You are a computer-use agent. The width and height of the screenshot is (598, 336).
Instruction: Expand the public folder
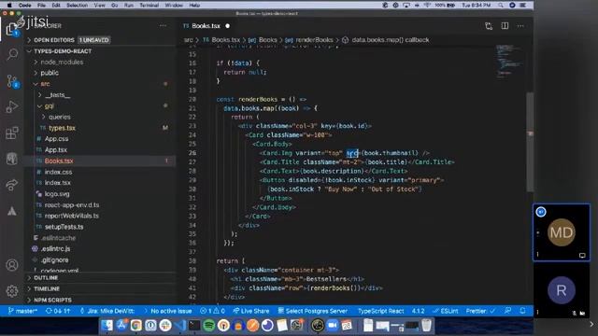click(50, 73)
